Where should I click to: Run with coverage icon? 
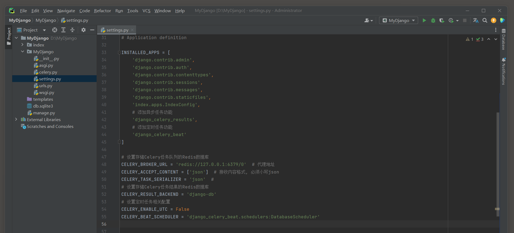click(x=442, y=20)
